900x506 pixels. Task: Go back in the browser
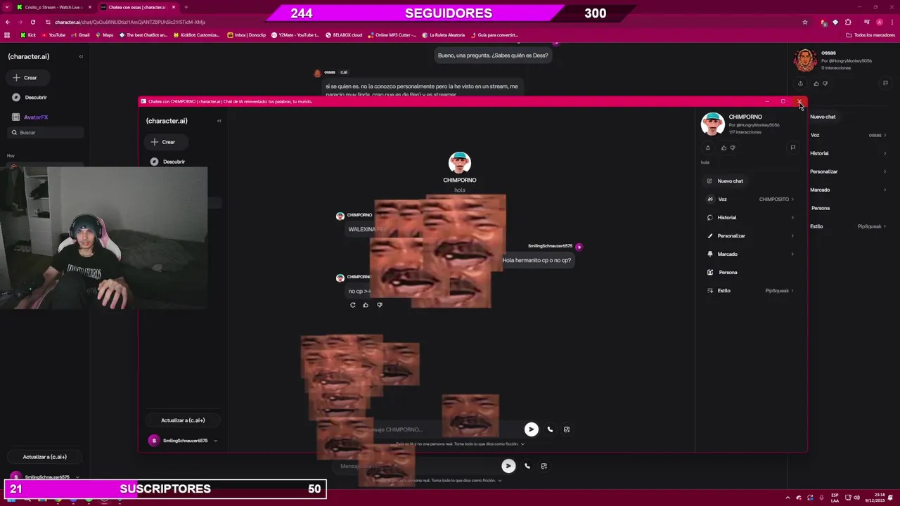(8, 22)
